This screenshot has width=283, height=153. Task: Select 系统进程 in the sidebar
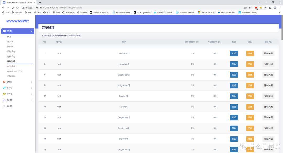pos(11,61)
